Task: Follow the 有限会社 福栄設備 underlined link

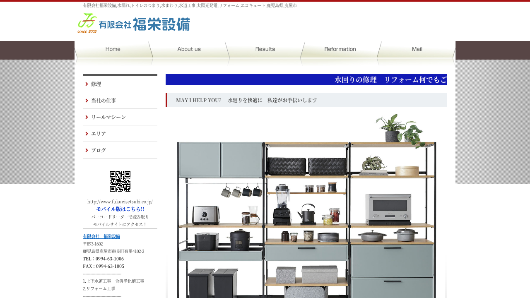Action: click(101, 236)
